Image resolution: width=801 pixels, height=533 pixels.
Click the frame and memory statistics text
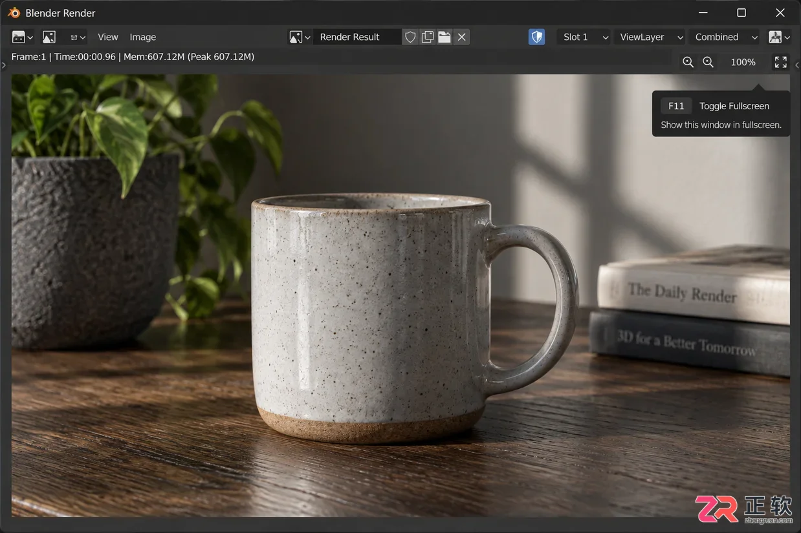click(133, 57)
